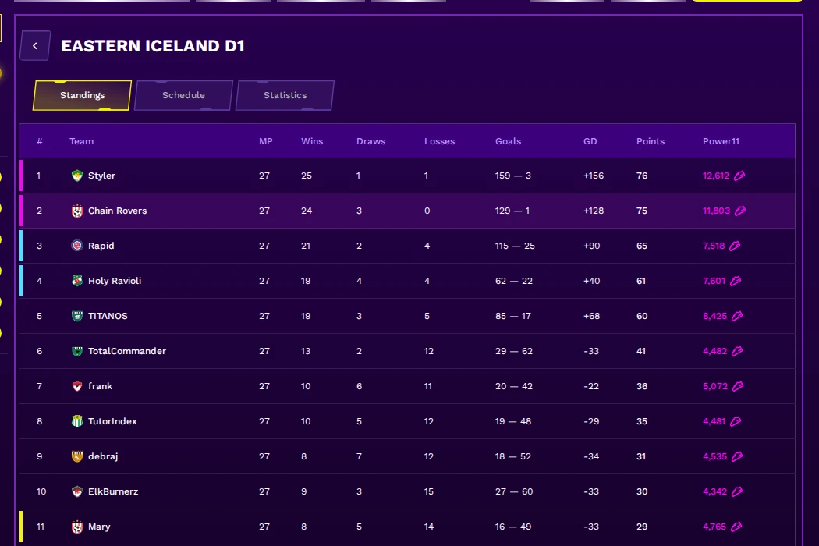Click the Mary team crest

click(76, 526)
